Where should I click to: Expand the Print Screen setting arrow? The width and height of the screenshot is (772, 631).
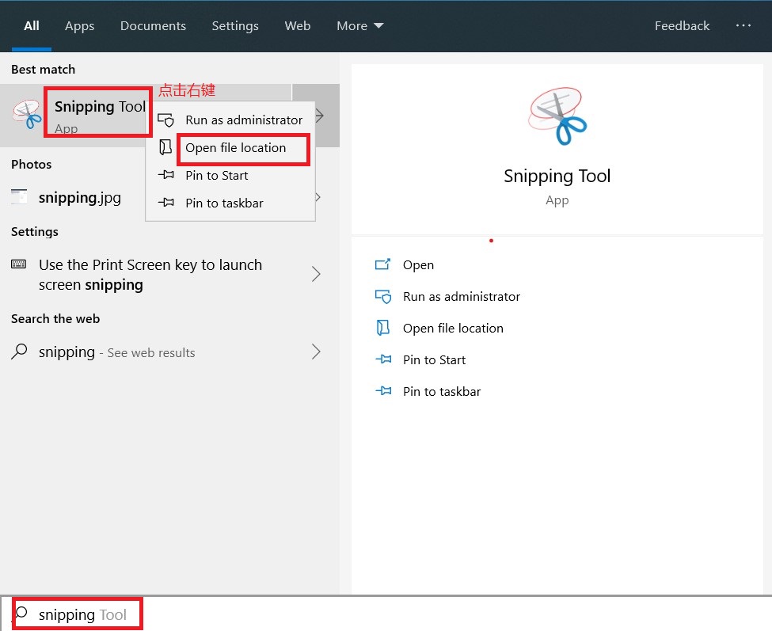[317, 274]
